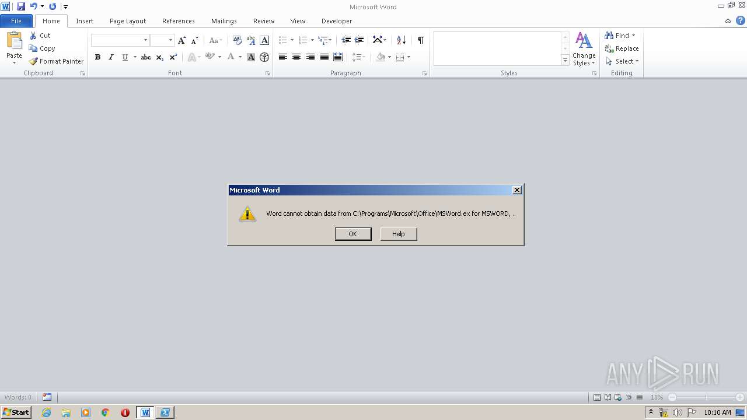Click the Grow Font icon
747x420 pixels.
(182, 40)
